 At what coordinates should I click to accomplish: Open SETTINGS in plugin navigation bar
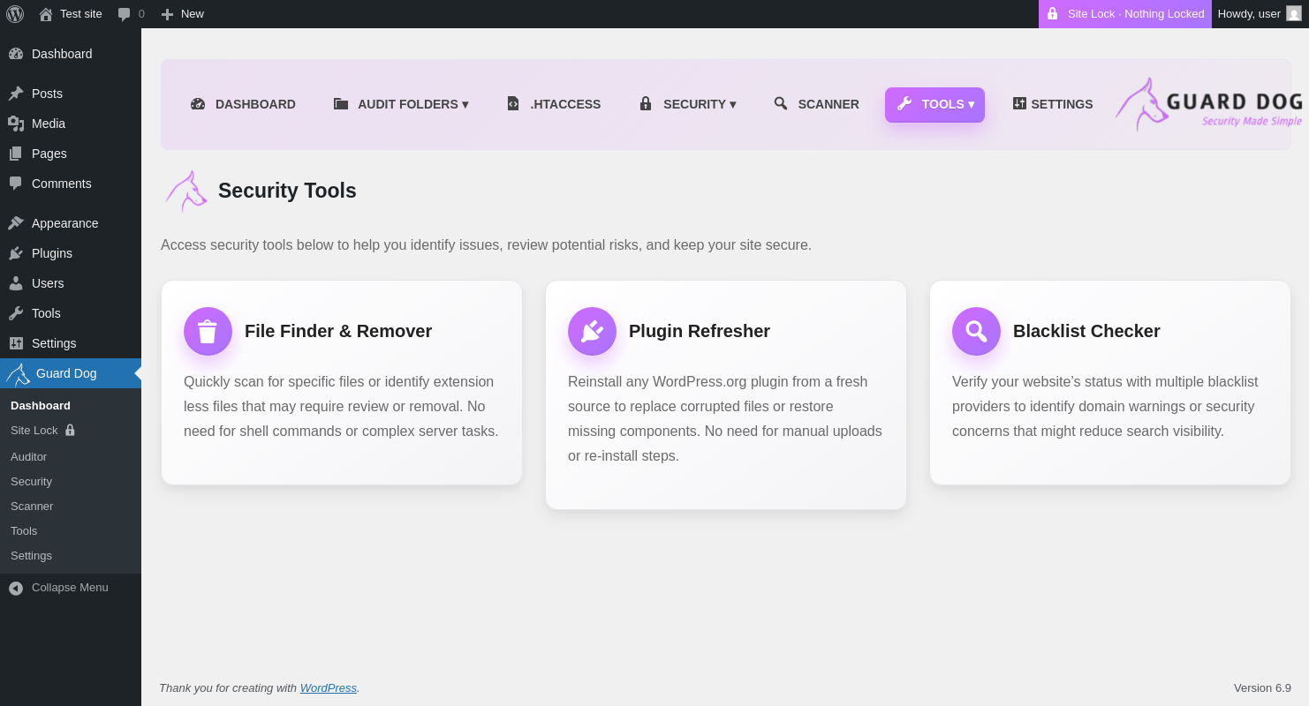pyautogui.click(x=1052, y=104)
